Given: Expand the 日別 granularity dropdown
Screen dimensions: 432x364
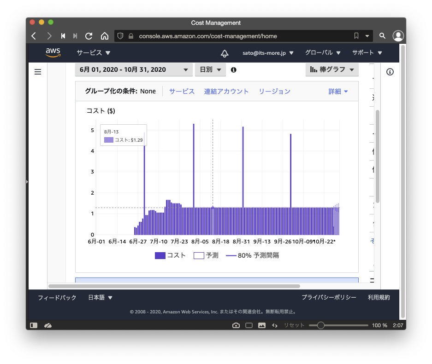Looking at the screenshot, I should (210, 70).
